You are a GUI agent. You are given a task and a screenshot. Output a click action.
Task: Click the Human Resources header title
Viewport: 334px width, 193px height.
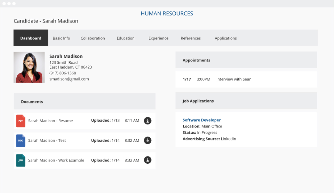[167, 14]
